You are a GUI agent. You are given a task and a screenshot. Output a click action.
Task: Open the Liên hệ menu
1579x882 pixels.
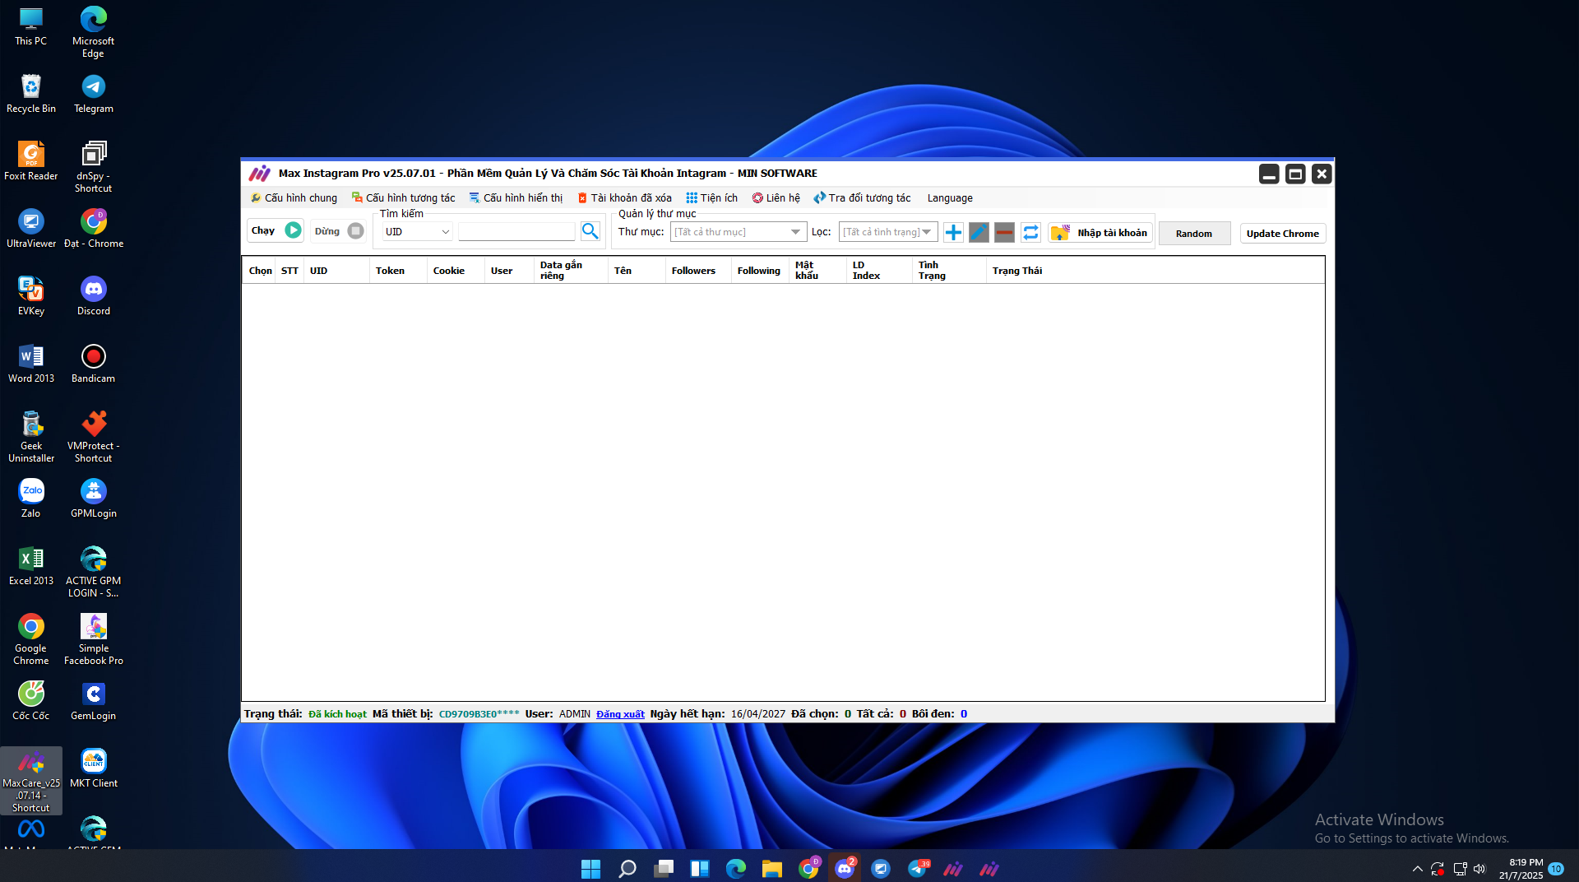coord(776,198)
